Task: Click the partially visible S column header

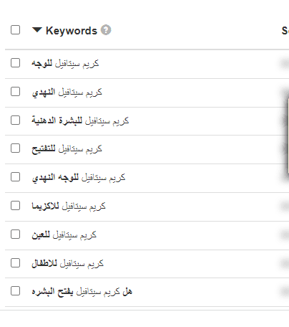Action: pos(285,31)
